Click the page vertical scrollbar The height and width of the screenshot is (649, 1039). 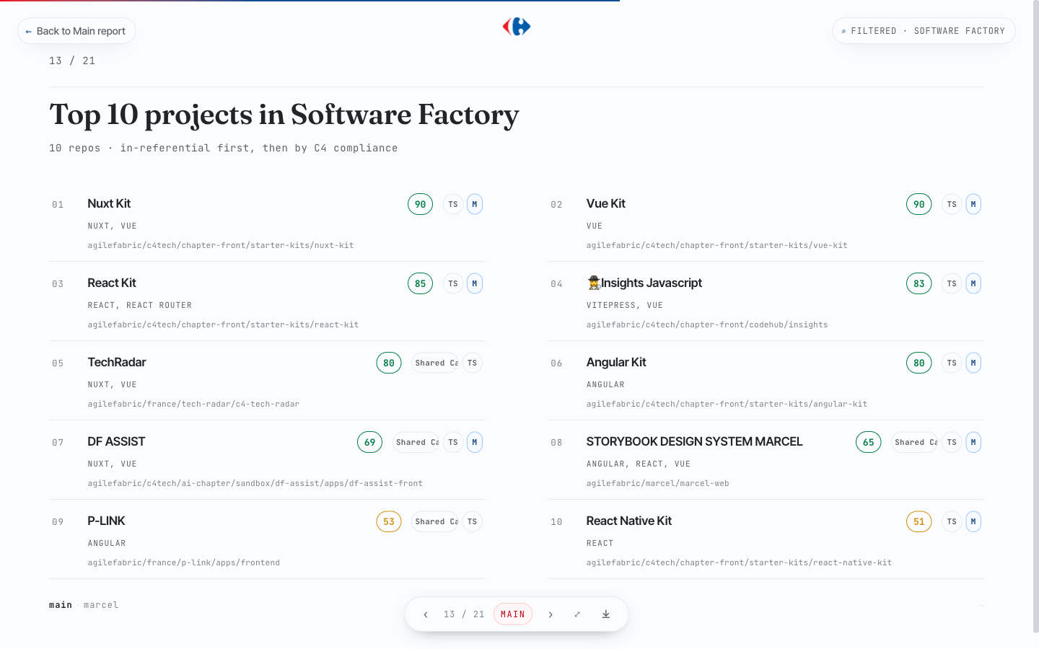tap(1036, 317)
